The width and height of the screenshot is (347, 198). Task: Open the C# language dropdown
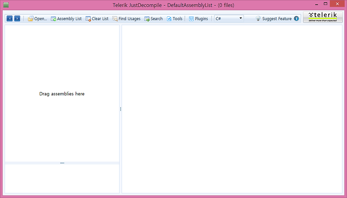click(229, 19)
